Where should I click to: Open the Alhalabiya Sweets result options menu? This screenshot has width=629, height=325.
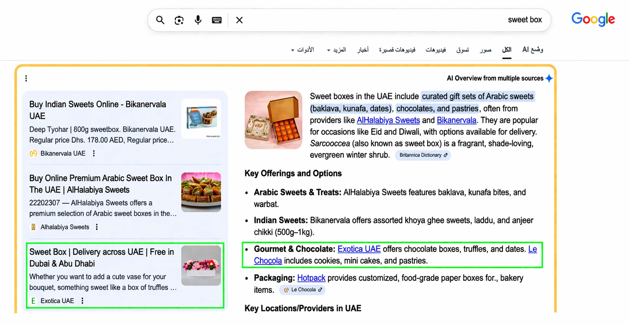(x=97, y=227)
